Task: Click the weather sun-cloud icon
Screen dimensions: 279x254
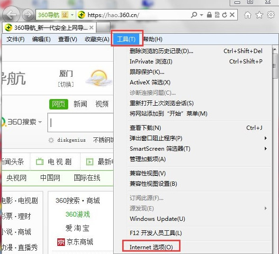Action: (99, 78)
